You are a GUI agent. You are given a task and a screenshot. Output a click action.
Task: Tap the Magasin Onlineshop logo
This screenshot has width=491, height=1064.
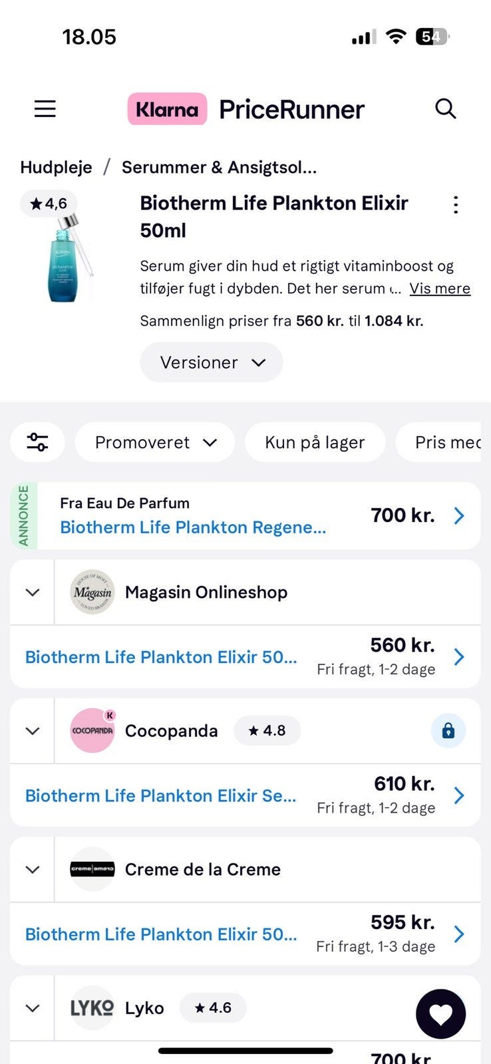point(92,592)
